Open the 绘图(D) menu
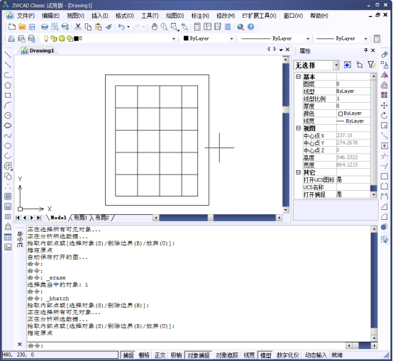 pos(175,16)
